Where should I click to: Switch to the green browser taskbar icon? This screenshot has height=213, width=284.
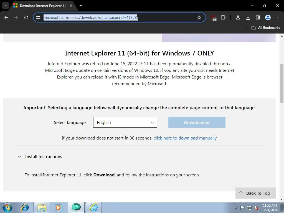coord(76,207)
